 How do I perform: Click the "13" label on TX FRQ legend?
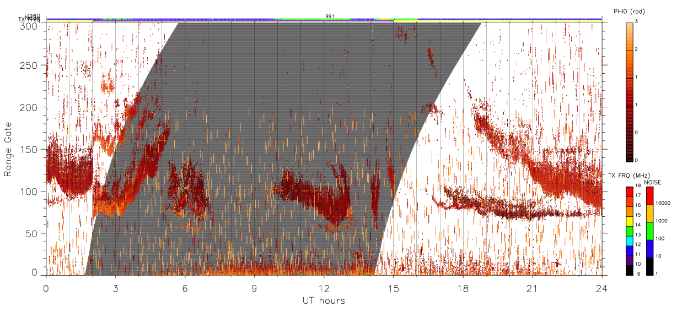click(x=638, y=236)
